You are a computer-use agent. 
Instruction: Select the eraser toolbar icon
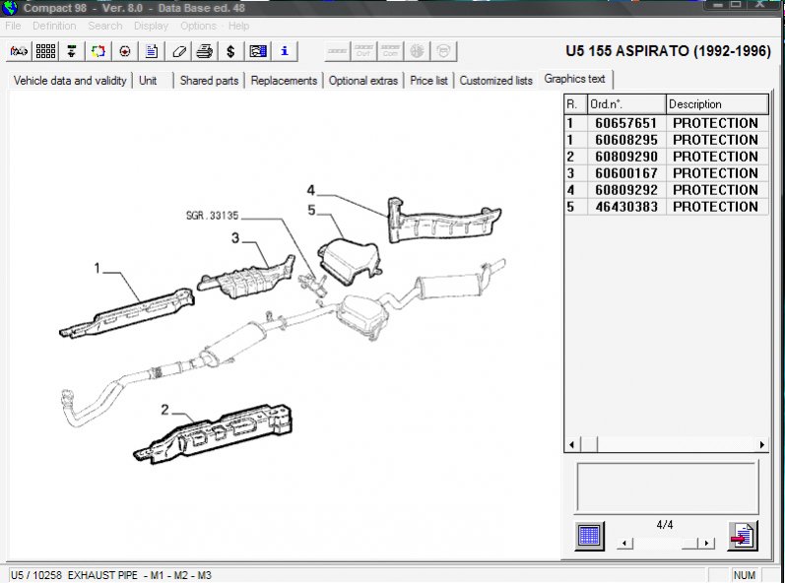(178, 51)
